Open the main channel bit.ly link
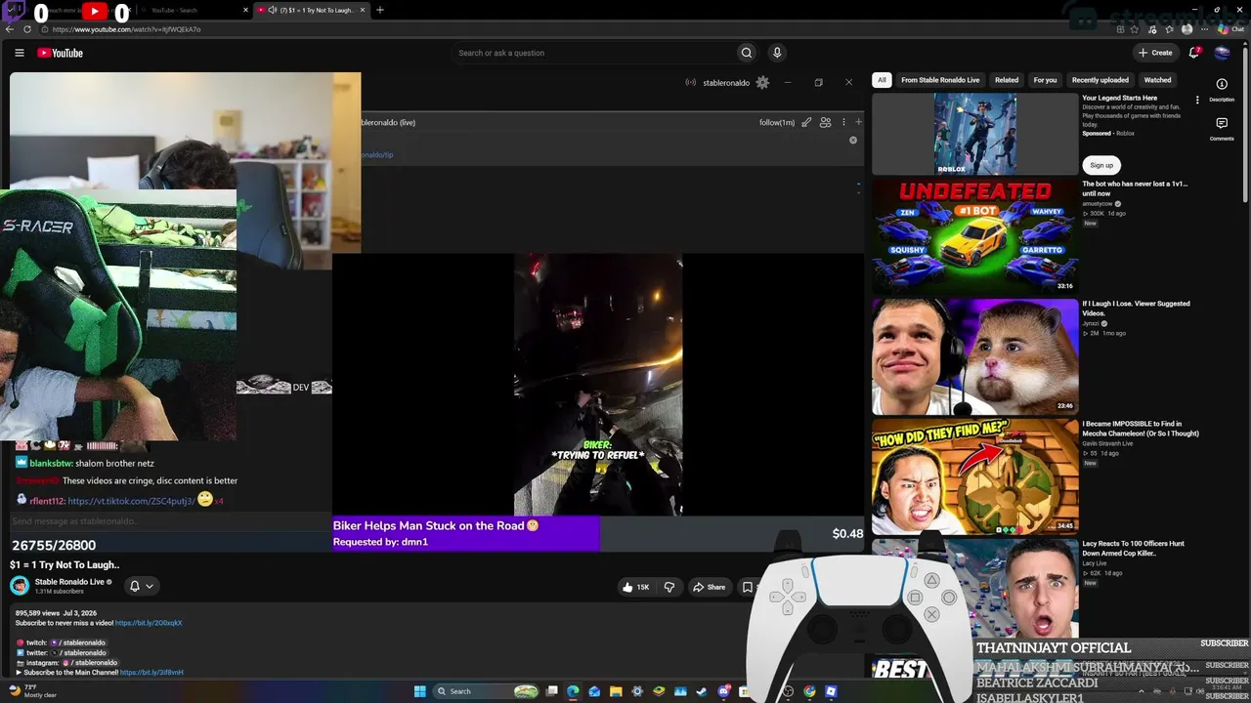Screen dimensions: 1251x703 tap(151, 673)
